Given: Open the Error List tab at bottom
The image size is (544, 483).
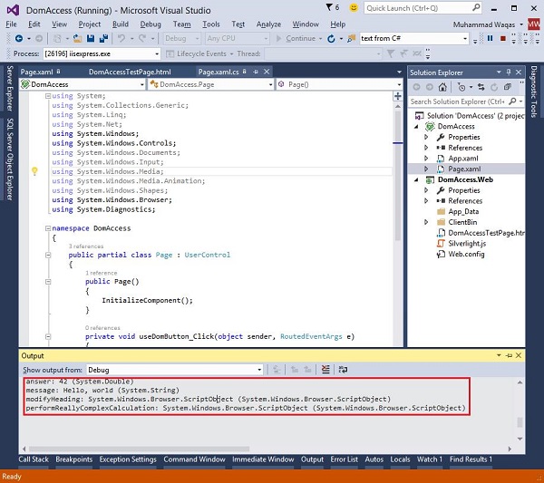Looking at the screenshot, I should pos(343,459).
